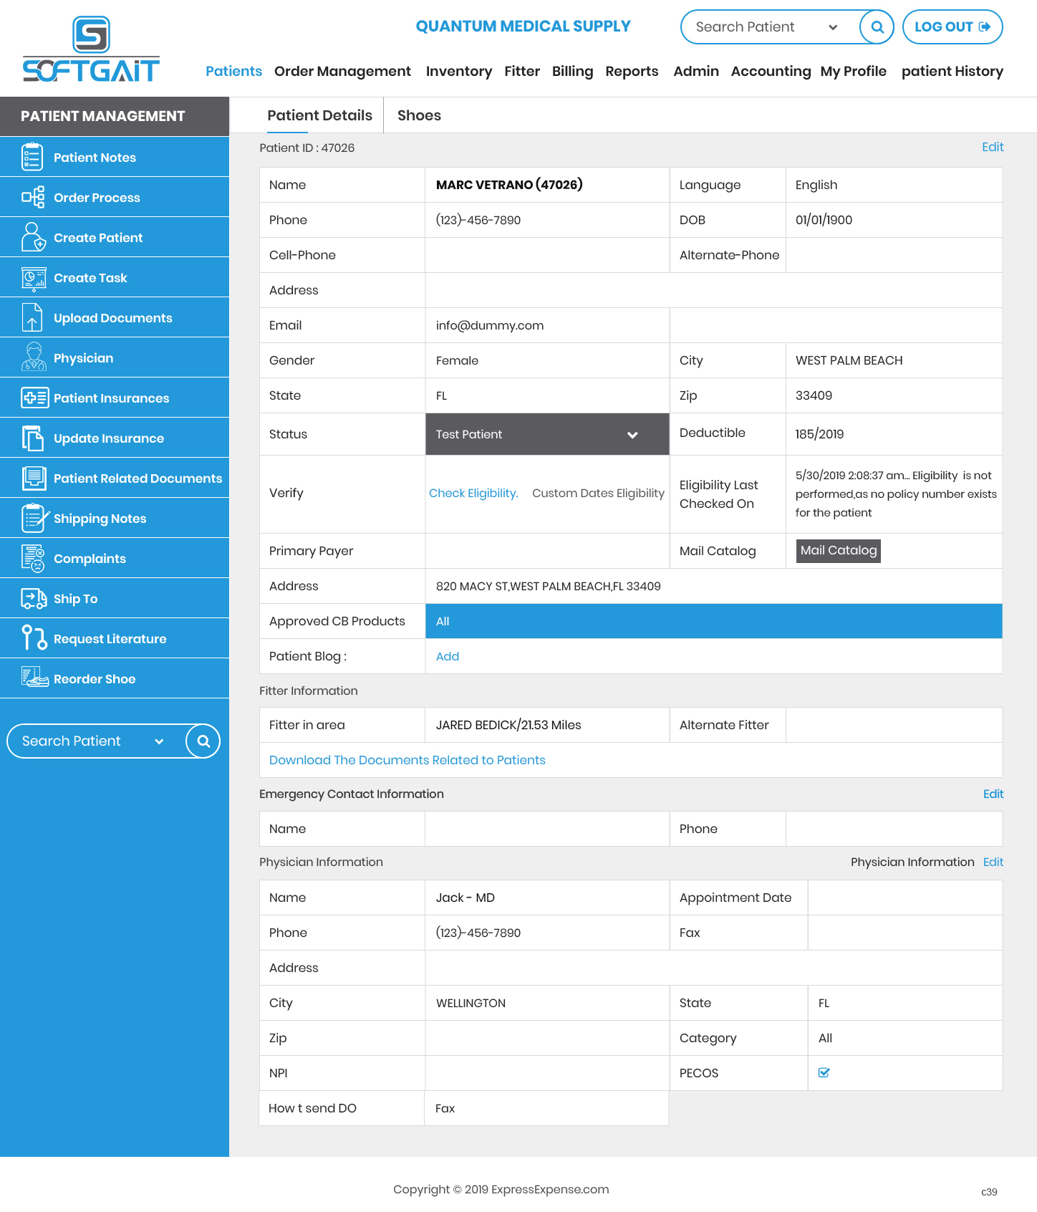1037x1212 pixels.
Task: Click the LOG OUT button
Action: pos(952,27)
